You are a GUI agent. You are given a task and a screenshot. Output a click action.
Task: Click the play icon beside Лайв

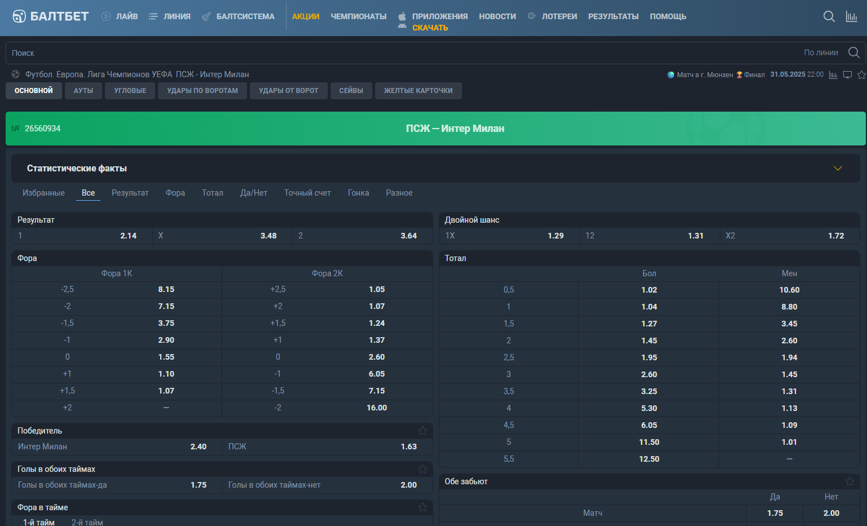coord(106,16)
